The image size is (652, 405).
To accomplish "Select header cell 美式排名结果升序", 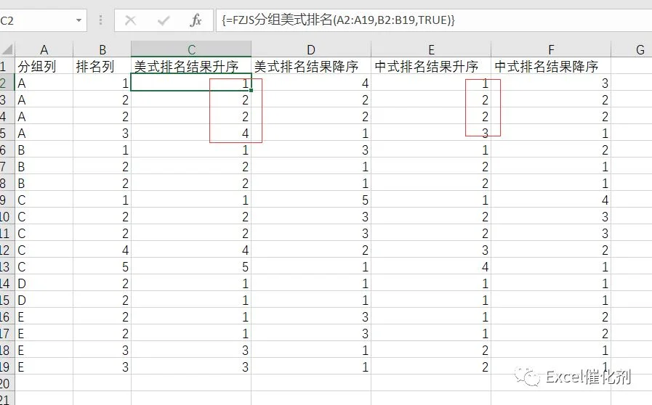I will [x=191, y=66].
